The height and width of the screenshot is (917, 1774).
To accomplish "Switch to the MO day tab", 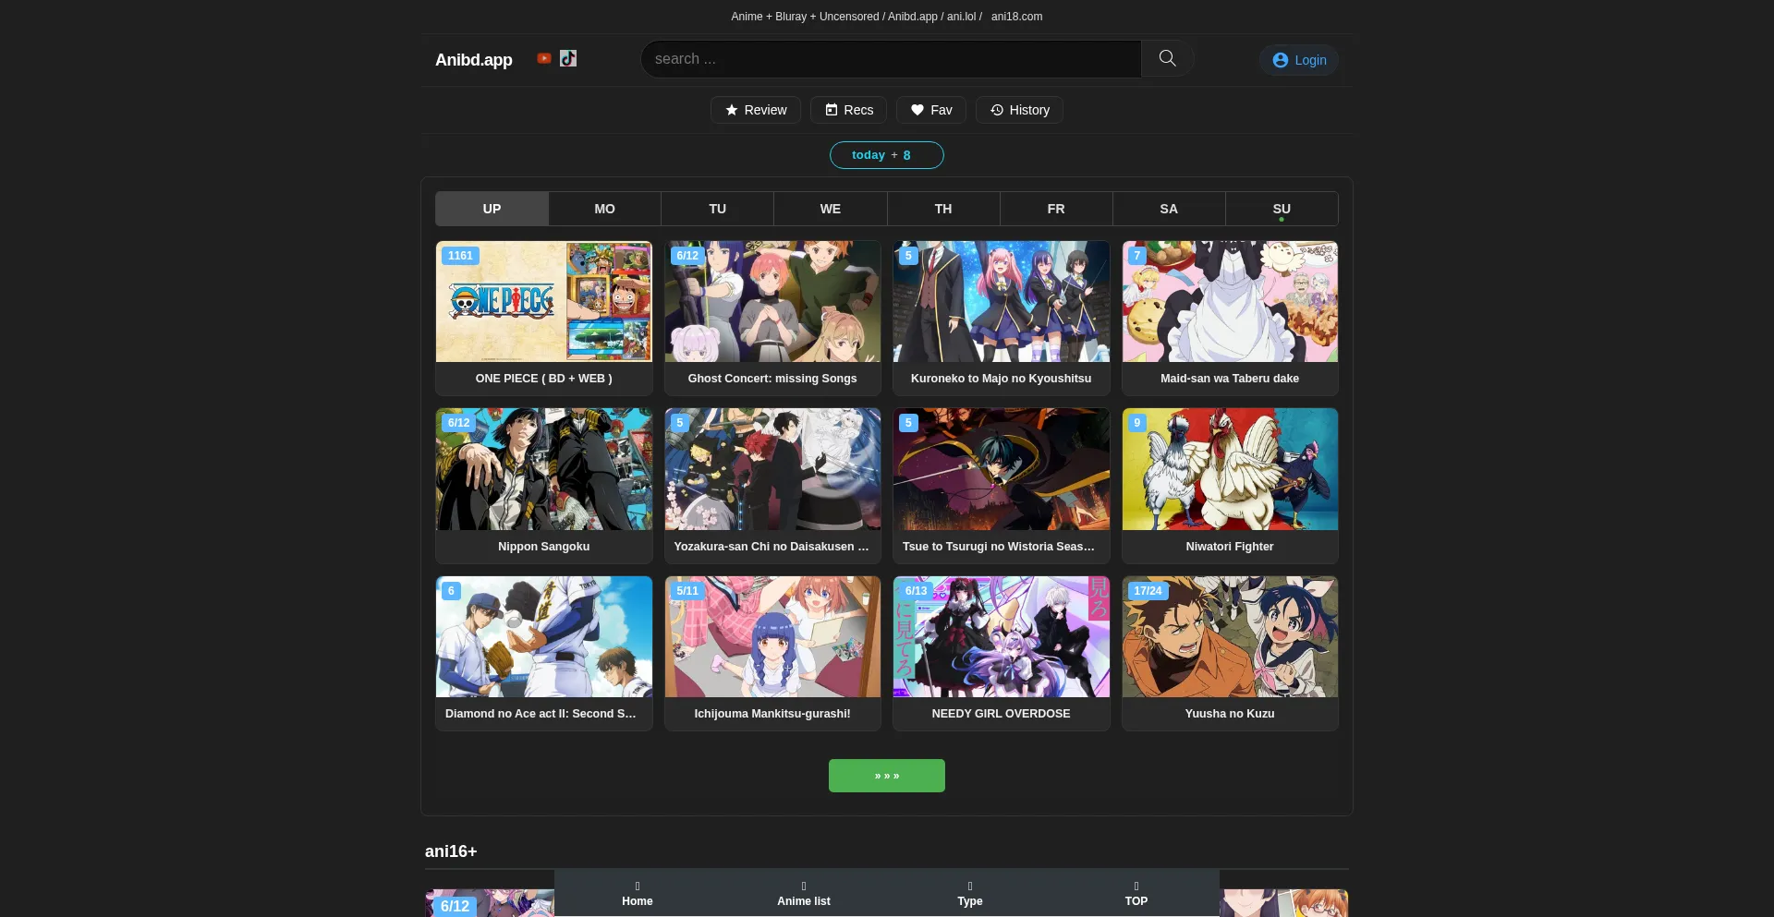I will 604,209.
